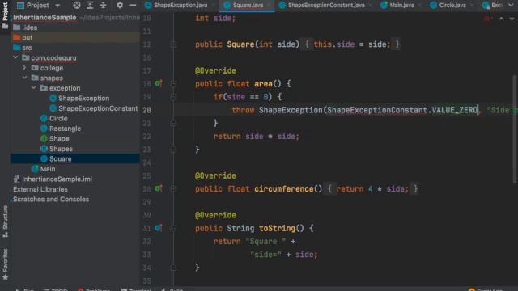Click the editor vertical scrollbar
The width and height of the screenshot is (518, 291).
click(x=515, y=129)
